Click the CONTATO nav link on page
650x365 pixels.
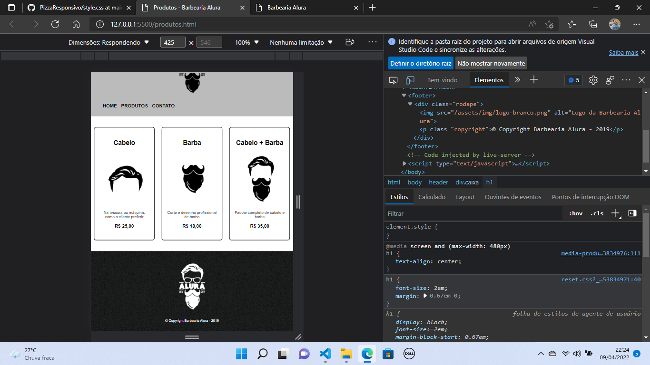(163, 106)
